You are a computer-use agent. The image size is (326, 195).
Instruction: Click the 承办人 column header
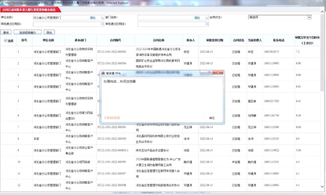point(191,40)
